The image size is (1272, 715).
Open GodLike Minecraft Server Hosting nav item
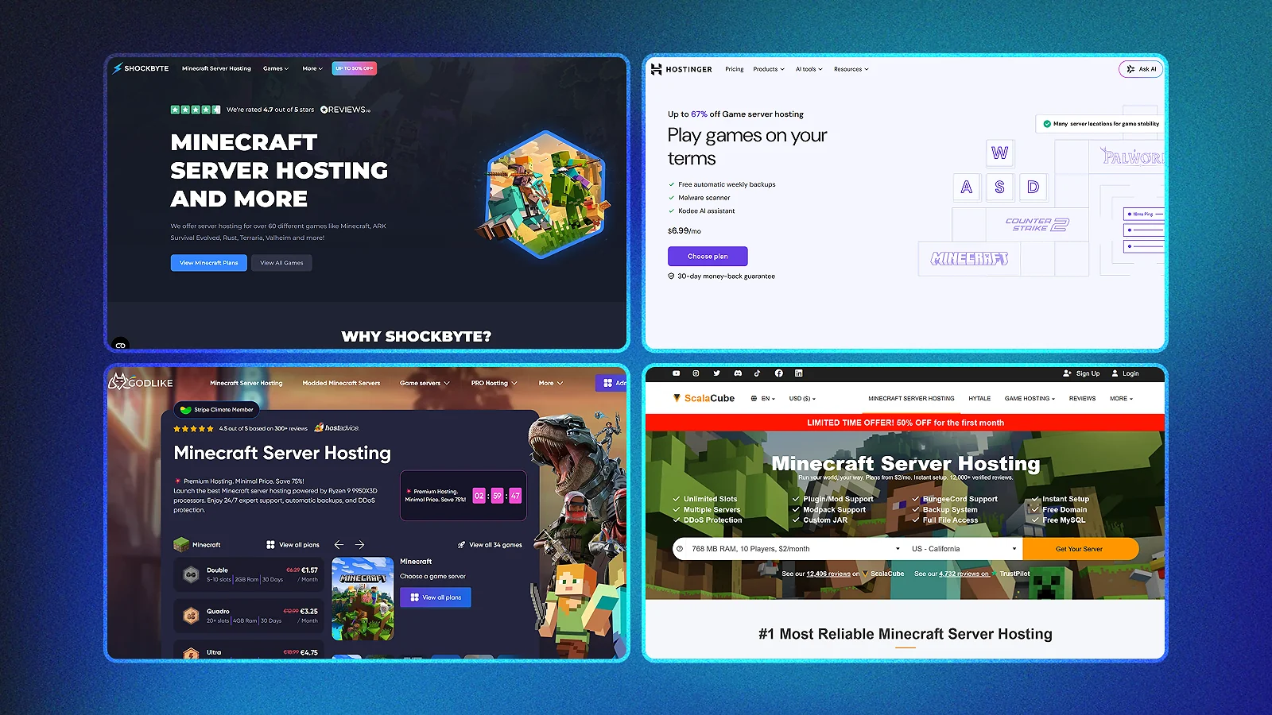(246, 383)
